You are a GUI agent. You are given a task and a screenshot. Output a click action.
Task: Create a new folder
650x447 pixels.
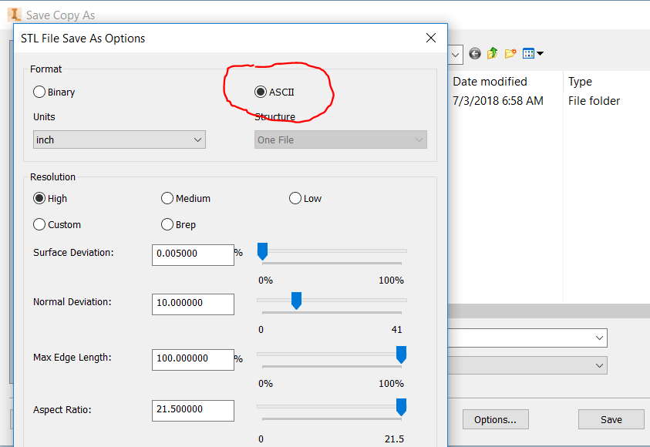pos(510,54)
